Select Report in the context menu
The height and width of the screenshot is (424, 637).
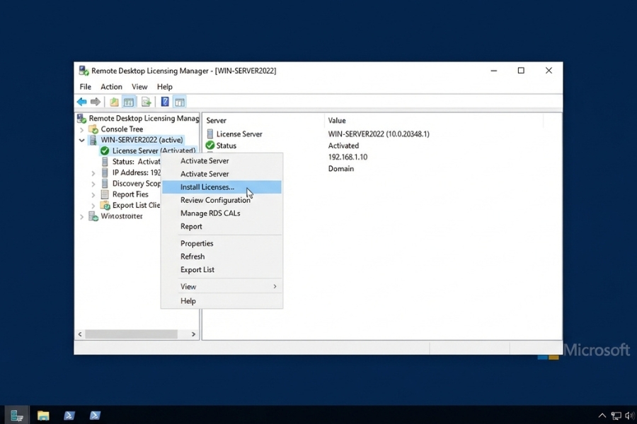[x=222, y=226]
